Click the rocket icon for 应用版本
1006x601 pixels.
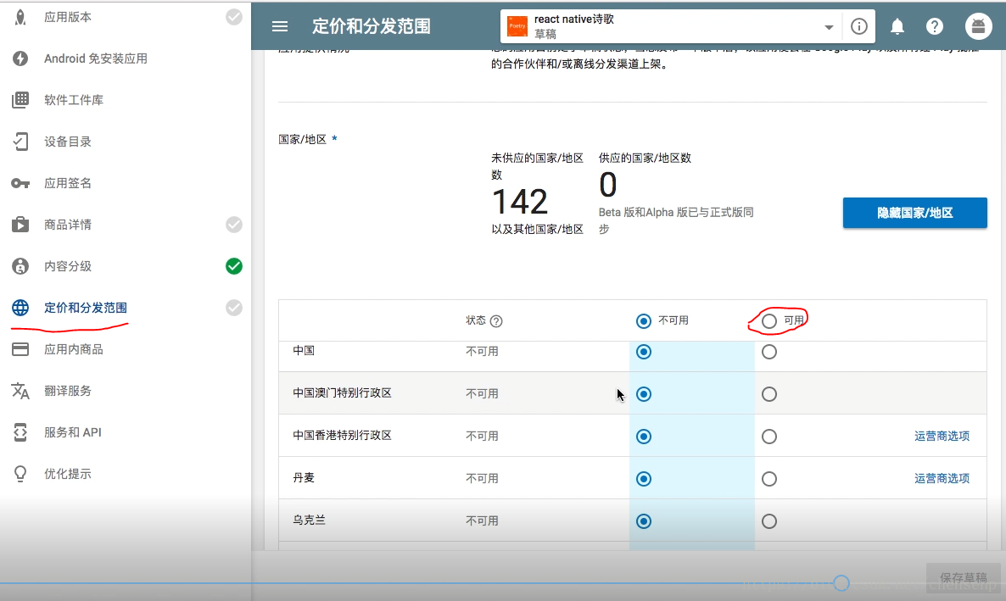(20, 17)
